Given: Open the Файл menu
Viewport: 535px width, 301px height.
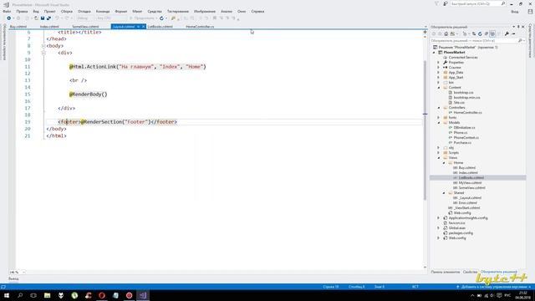Looking at the screenshot, I should (x=7, y=11).
